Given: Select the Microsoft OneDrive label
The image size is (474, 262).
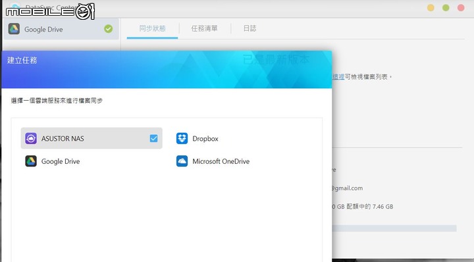Looking at the screenshot, I should click(221, 161).
